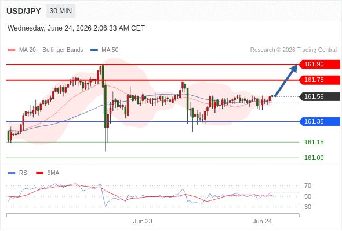Click the RSI 70 axis label
The image size is (342, 231).
[308, 185]
